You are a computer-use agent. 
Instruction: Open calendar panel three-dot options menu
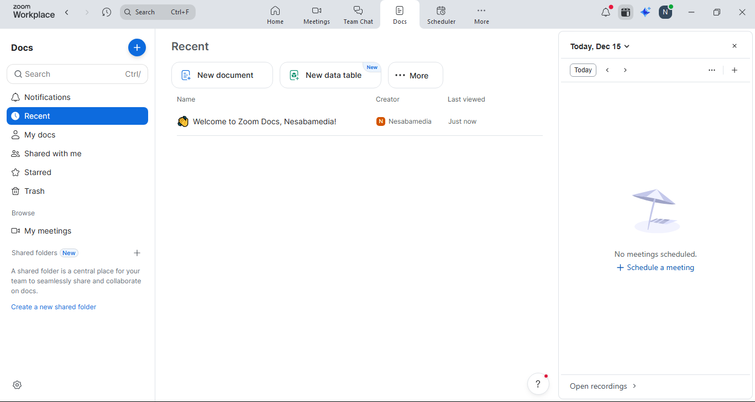pos(712,70)
